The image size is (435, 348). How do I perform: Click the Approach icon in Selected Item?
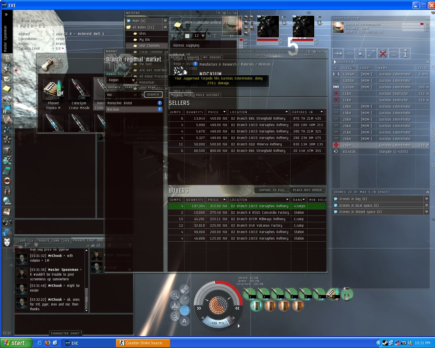click(x=338, y=54)
